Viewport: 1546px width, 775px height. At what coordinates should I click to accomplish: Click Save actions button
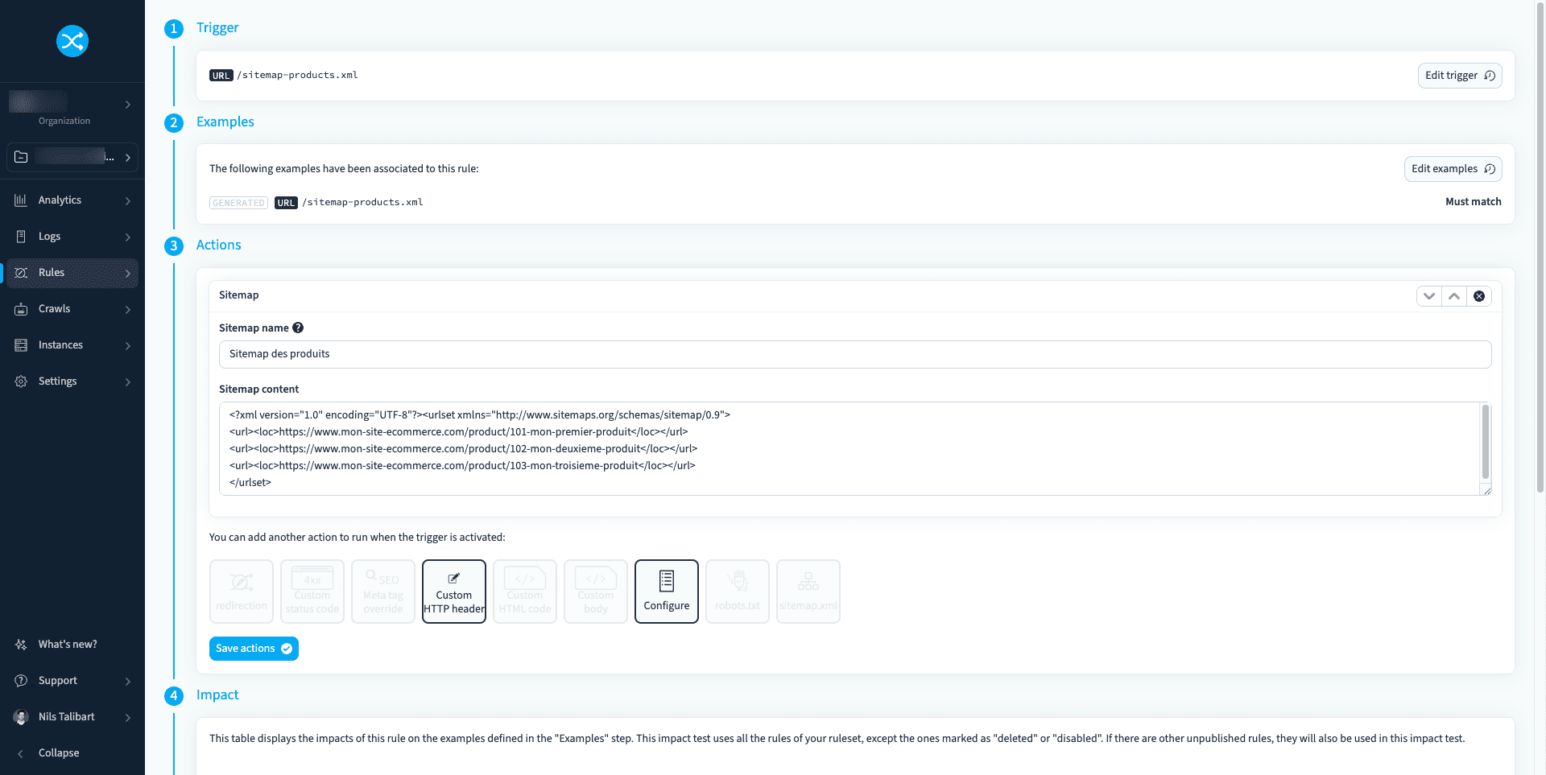coord(254,649)
